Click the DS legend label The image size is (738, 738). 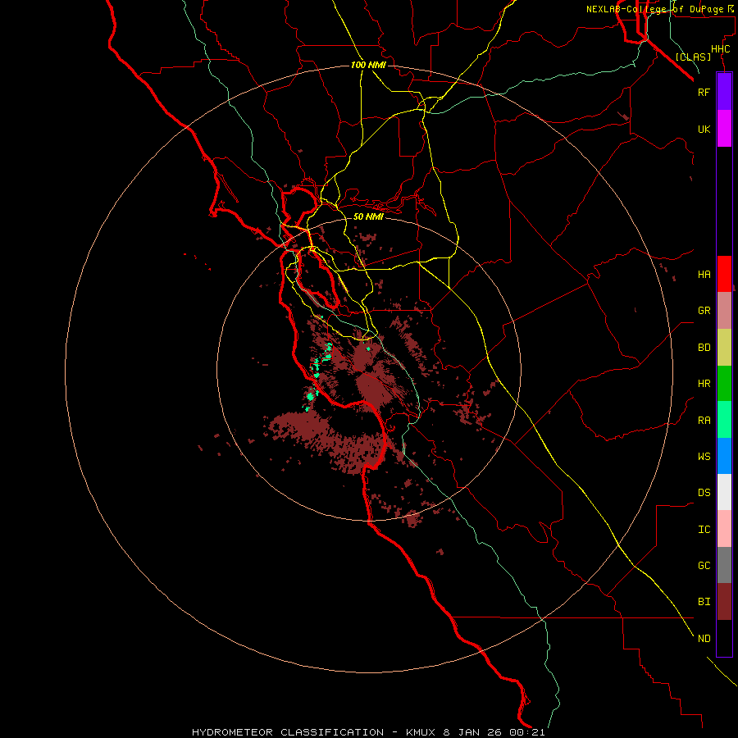coord(704,493)
